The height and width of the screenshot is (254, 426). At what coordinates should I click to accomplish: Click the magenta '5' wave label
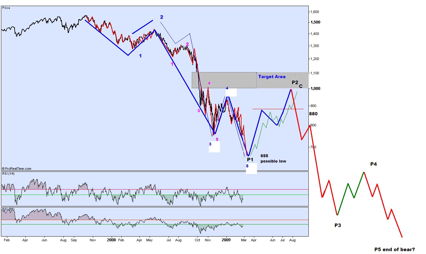point(217,139)
